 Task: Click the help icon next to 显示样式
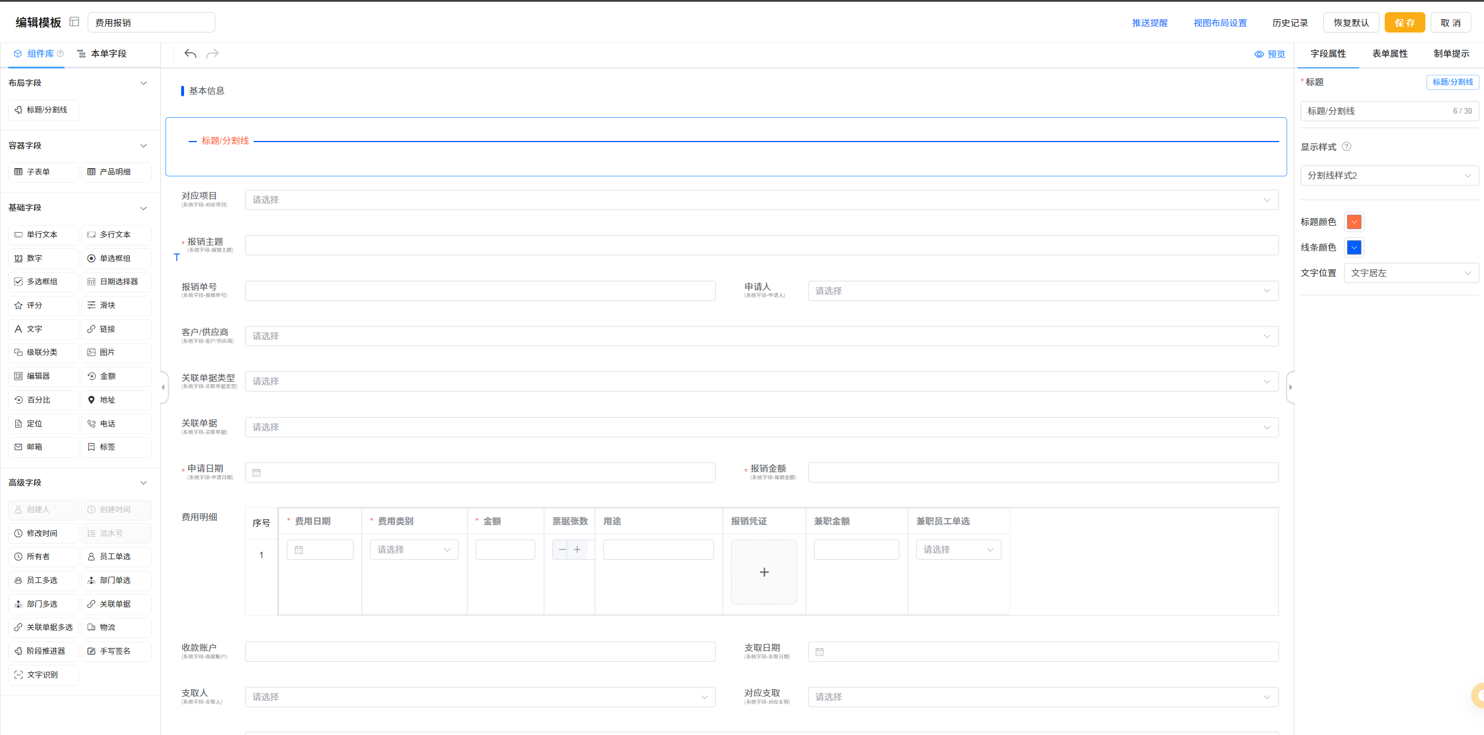point(1347,147)
